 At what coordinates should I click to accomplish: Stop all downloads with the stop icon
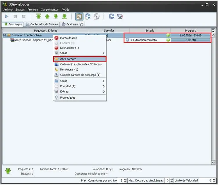point(24,16)
